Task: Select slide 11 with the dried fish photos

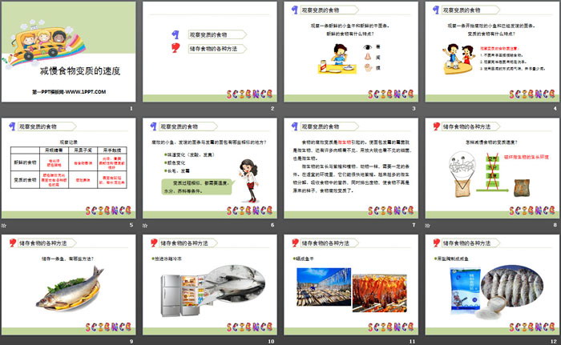Action: click(351, 285)
